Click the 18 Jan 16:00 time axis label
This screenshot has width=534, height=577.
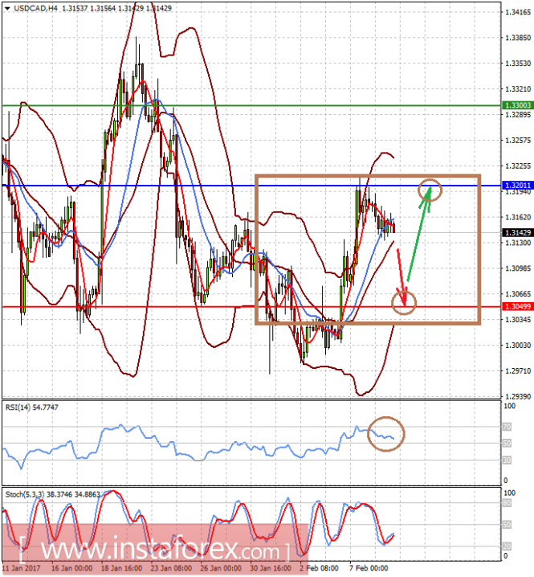(121, 568)
